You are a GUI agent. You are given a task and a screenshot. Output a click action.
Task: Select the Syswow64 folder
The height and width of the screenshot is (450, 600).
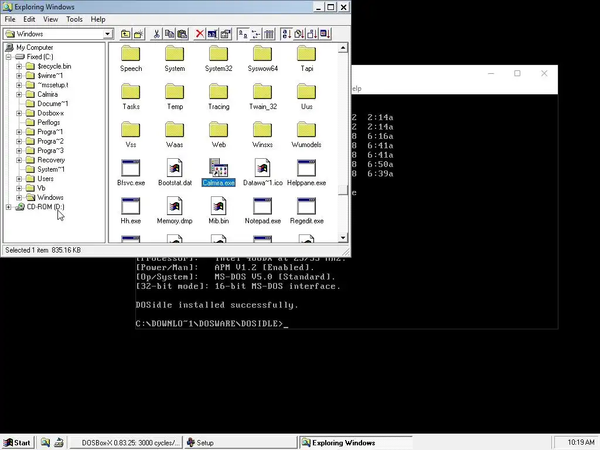(263, 59)
